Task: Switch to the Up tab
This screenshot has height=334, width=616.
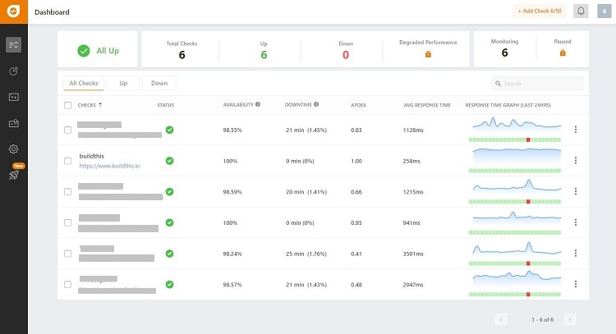Action: pyautogui.click(x=123, y=83)
